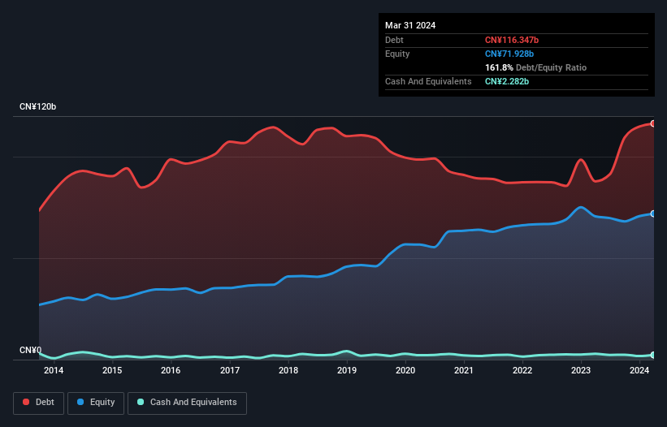This screenshot has height=427, width=667.
Task: Click the Mar 31 2024 tooltip date
Action: [x=410, y=25]
